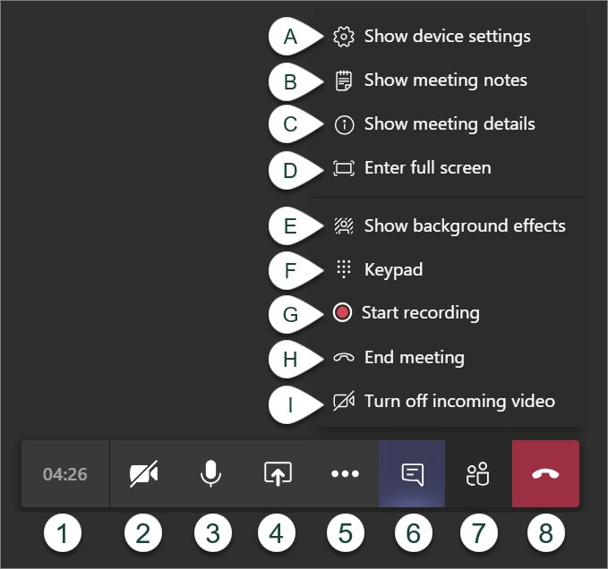The width and height of the screenshot is (608, 569).
Task: Click the info circle icon for meeting details
Action: [x=343, y=124]
